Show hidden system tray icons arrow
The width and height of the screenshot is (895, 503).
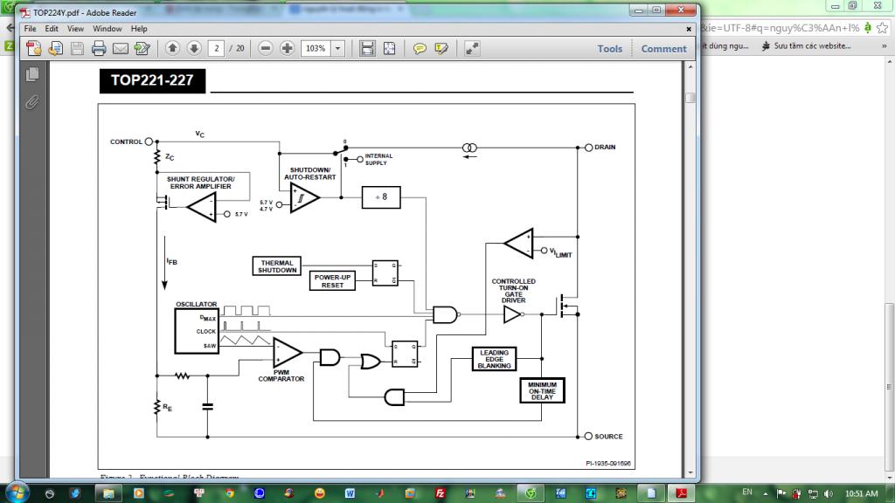click(766, 494)
